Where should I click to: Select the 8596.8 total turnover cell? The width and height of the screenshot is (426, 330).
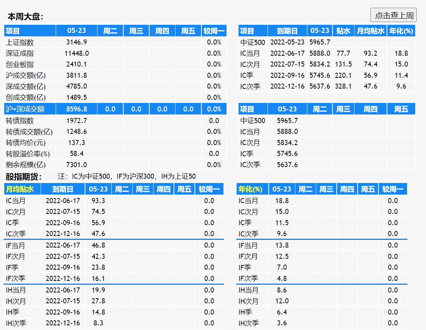tap(77, 109)
